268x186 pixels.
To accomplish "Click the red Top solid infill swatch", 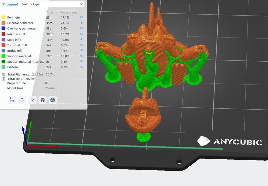I will point(3,45).
